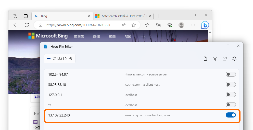Select IP address 102.54.94.97
The height and width of the screenshot is (130, 253).
[58, 74]
